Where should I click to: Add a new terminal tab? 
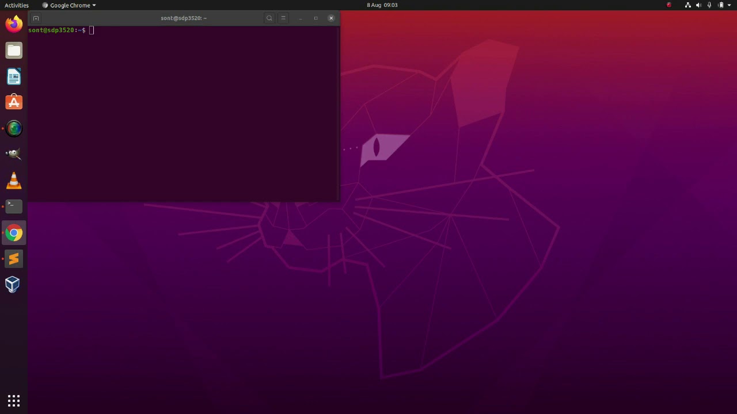click(x=36, y=18)
